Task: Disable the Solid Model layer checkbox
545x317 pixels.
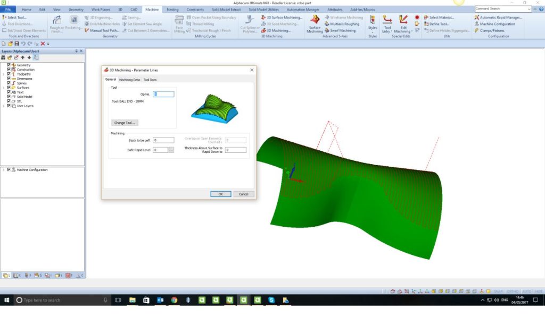Action: tap(9, 97)
